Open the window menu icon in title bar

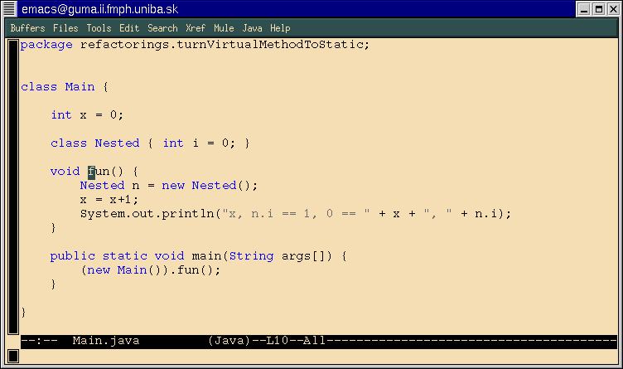[x=9, y=9]
